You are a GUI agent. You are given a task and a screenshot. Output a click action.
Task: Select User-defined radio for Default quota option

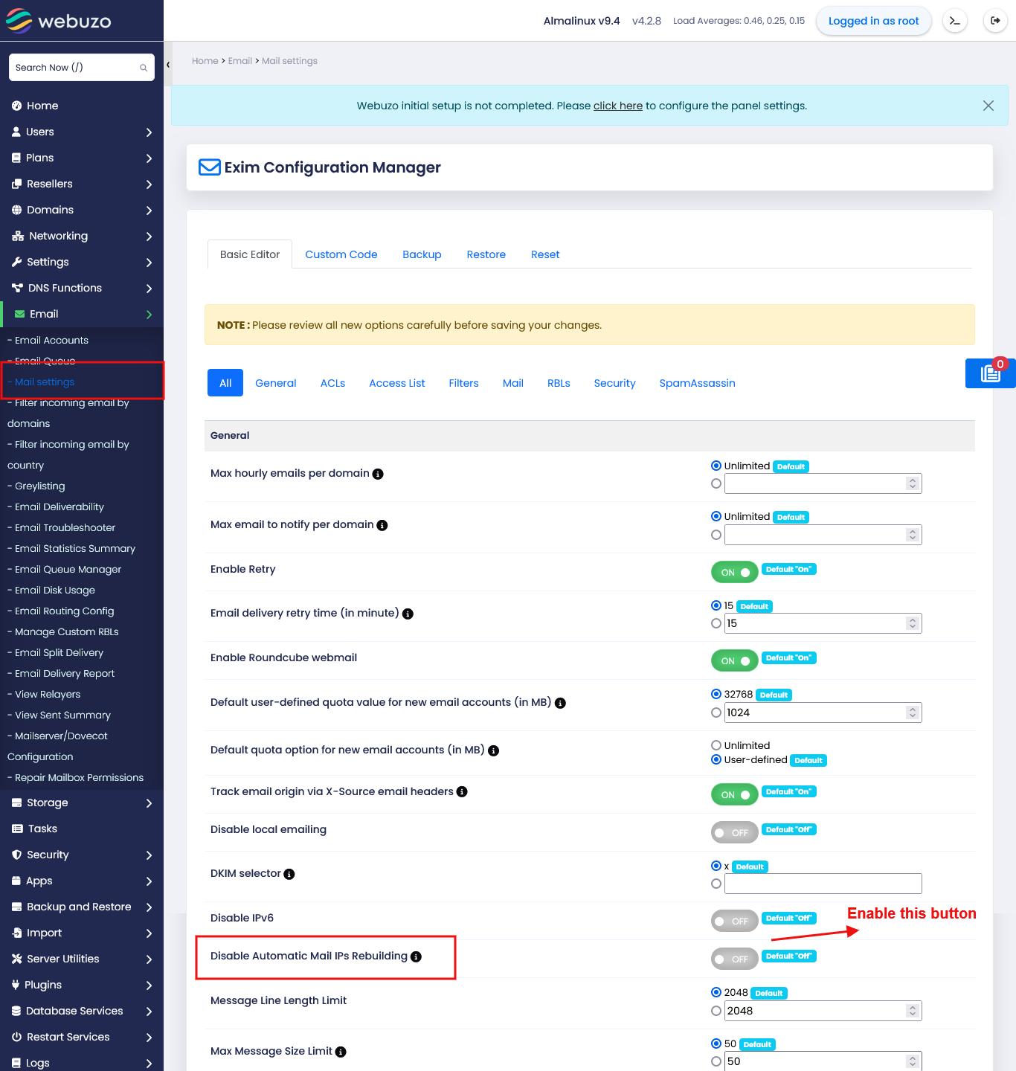(x=716, y=759)
